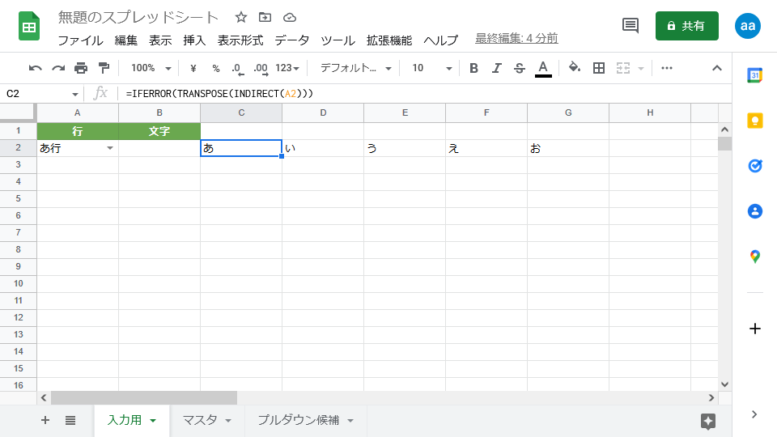Viewport: 777px width, 437px height.
Task: Open the name box dropdown arrow
Action: [x=74, y=94]
